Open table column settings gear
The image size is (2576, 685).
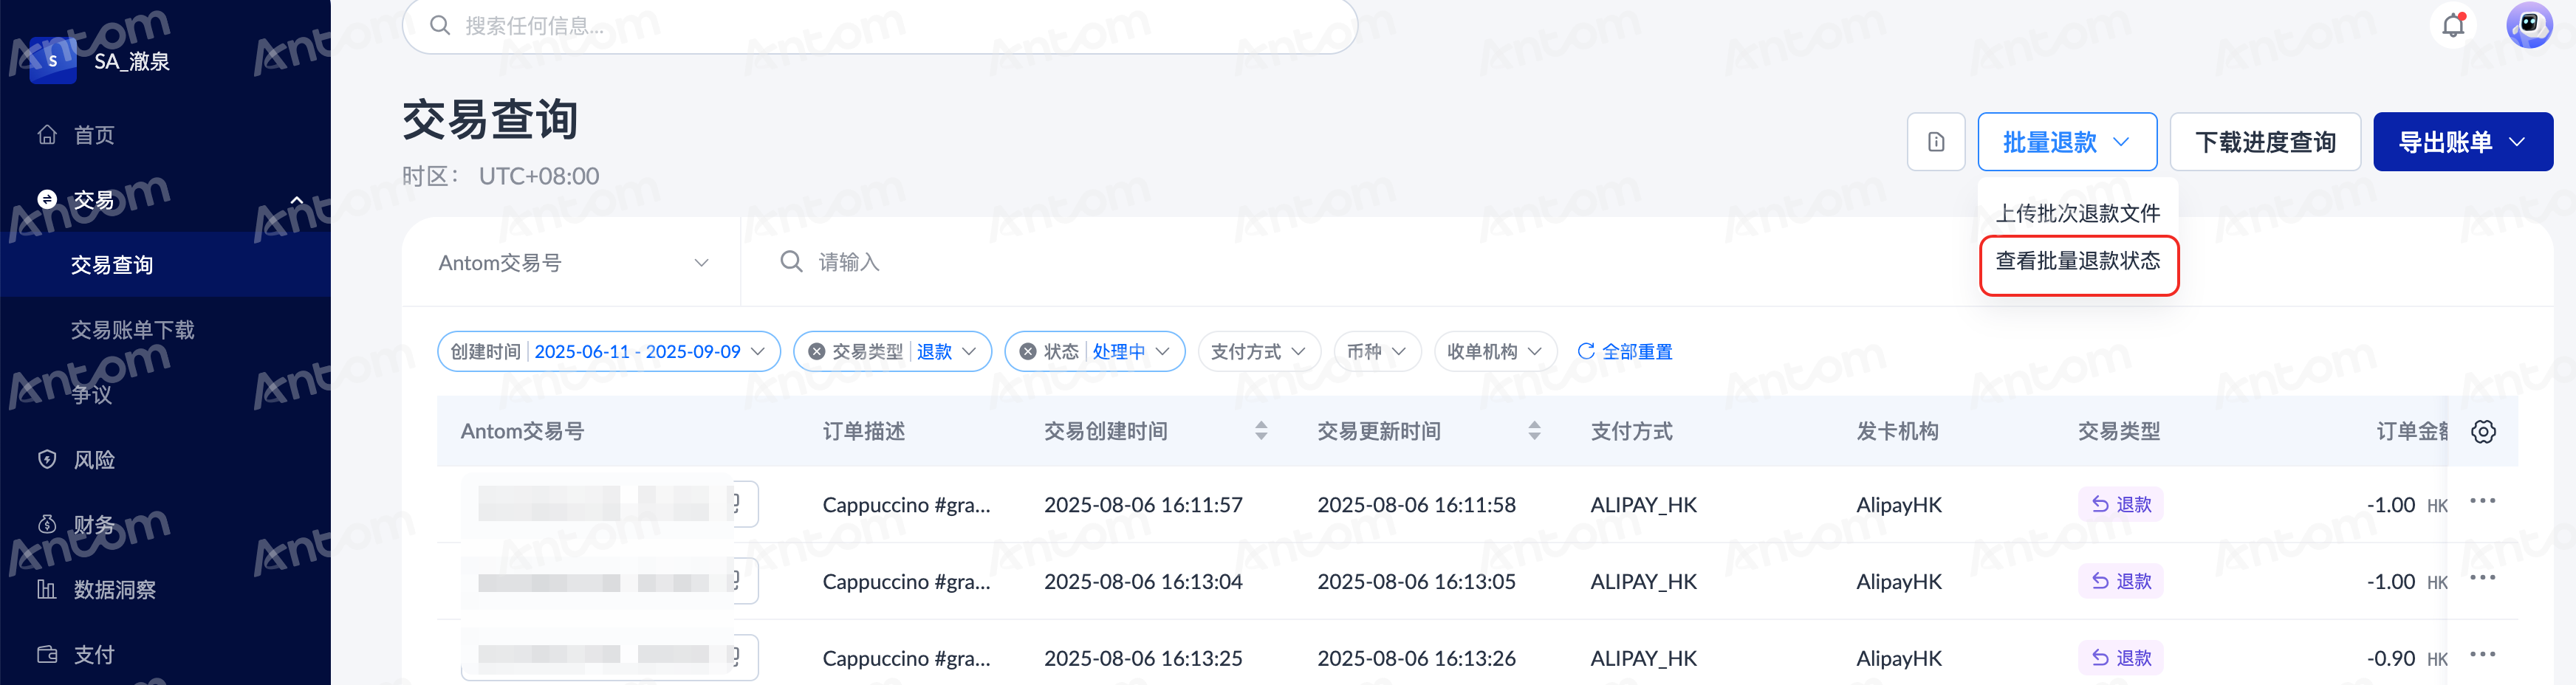2483,431
